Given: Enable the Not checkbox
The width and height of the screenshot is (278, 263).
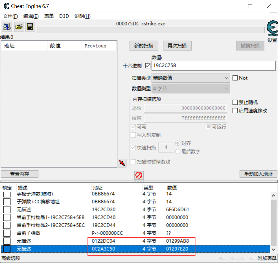Looking at the screenshot, I should tap(235, 78).
